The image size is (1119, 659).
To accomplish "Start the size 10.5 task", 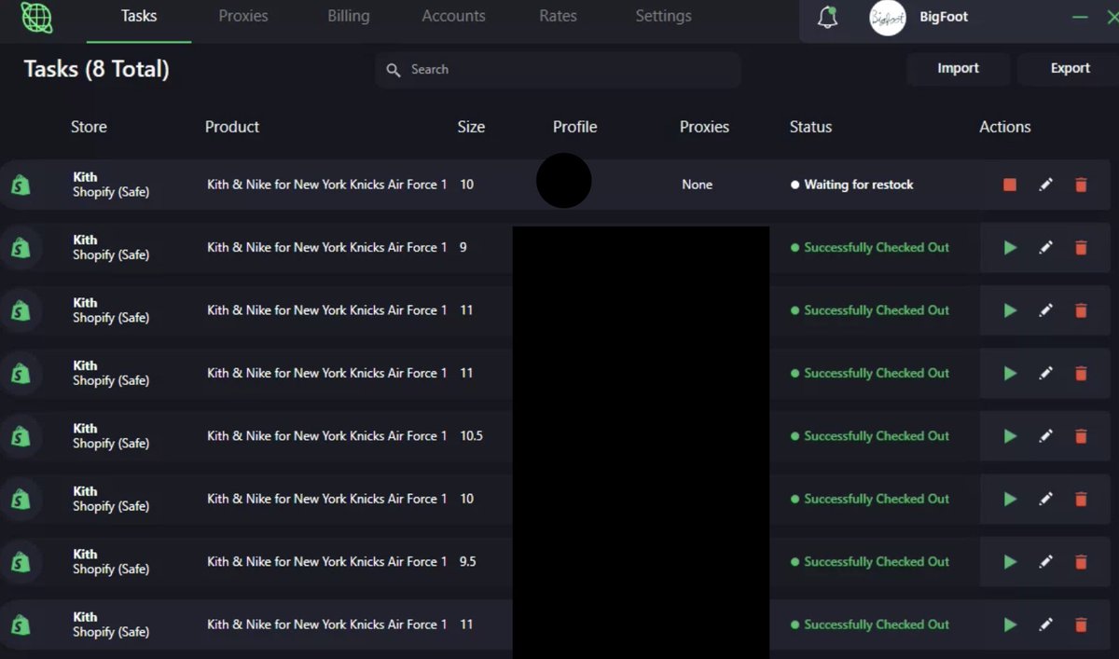I will tap(1010, 436).
